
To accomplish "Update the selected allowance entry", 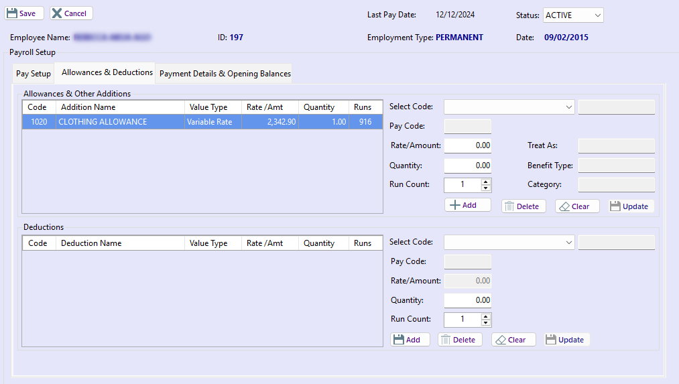I will coord(631,206).
